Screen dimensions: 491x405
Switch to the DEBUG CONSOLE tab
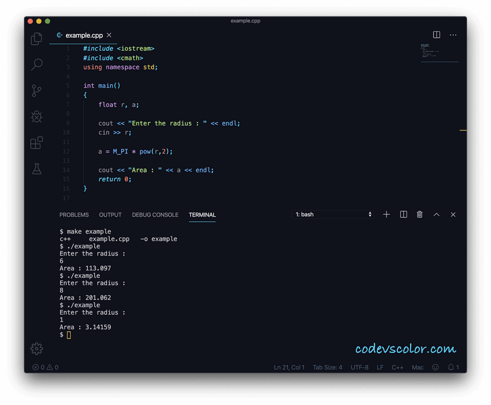(x=155, y=215)
